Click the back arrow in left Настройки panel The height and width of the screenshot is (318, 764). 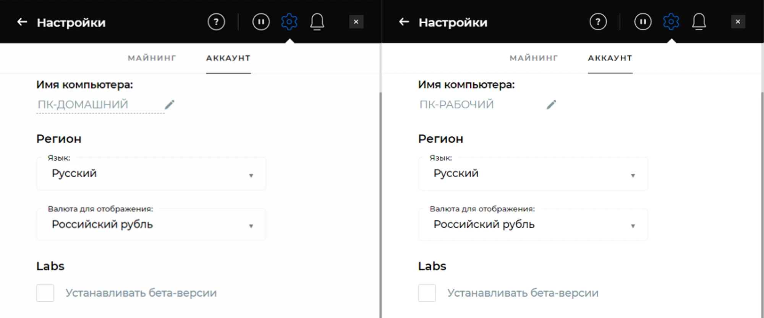[x=22, y=22]
